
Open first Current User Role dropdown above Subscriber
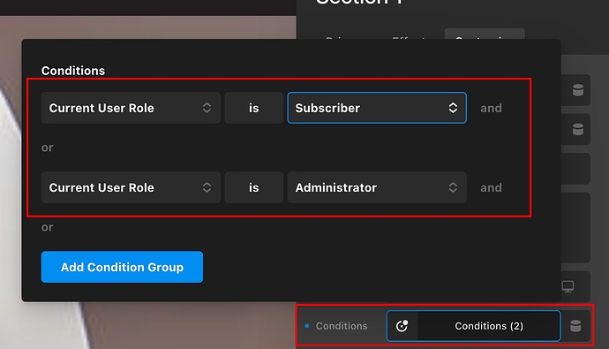131,108
